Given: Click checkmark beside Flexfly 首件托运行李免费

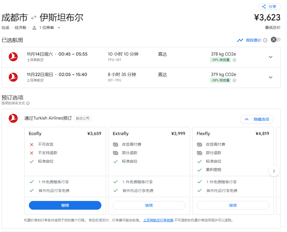Looking at the screenshot, I should (x=200, y=191).
